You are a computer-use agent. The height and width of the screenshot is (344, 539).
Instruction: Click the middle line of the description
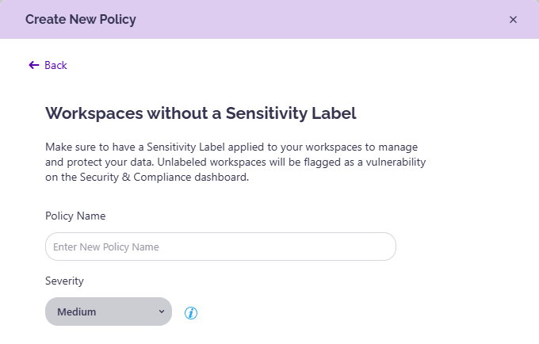[236, 162]
